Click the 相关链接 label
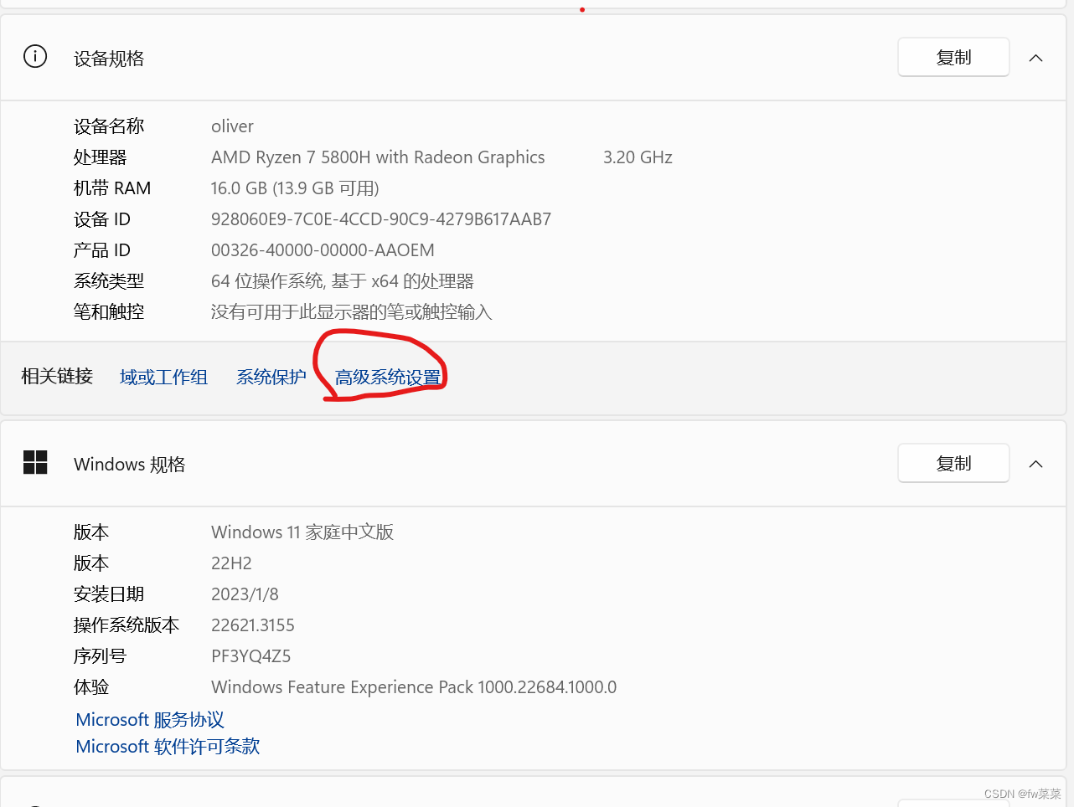The height and width of the screenshot is (807, 1074). [x=56, y=376]
